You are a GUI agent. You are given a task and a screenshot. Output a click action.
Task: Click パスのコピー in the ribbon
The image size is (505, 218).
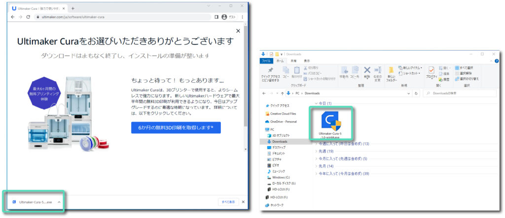313,73
